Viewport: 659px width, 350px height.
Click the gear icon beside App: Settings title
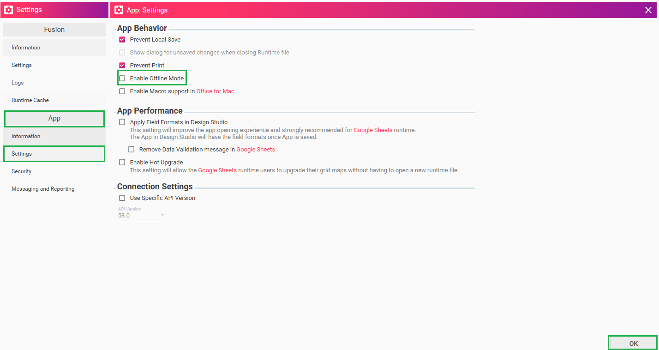pos(119,10)
